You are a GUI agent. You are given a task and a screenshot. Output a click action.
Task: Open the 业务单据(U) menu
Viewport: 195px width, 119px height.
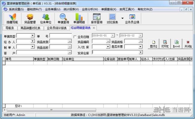(53, 9)
